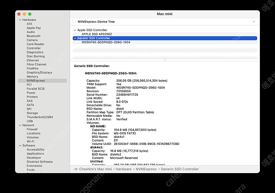Click the NVMExpress Device Tree header chevron

pyautogui.click(x=254, y=22)
